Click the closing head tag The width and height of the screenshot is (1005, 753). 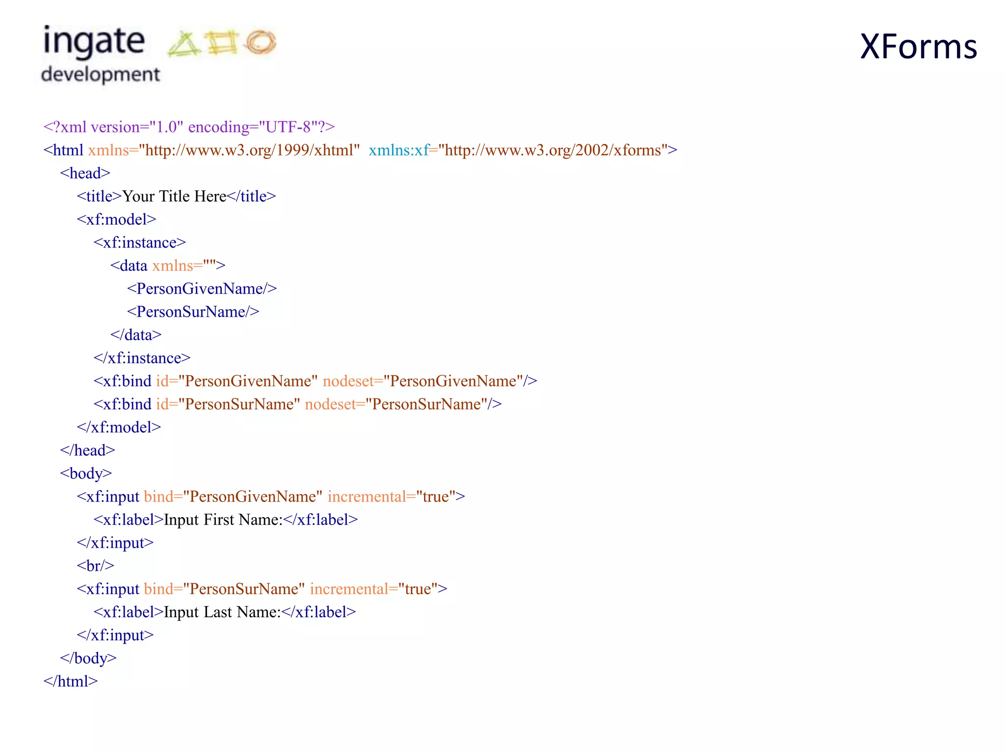tap(87, 450)
